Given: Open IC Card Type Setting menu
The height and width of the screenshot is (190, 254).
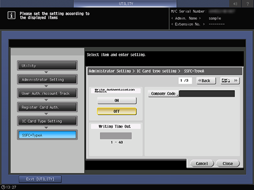Looking at the screenshot, I should (47, 121).
